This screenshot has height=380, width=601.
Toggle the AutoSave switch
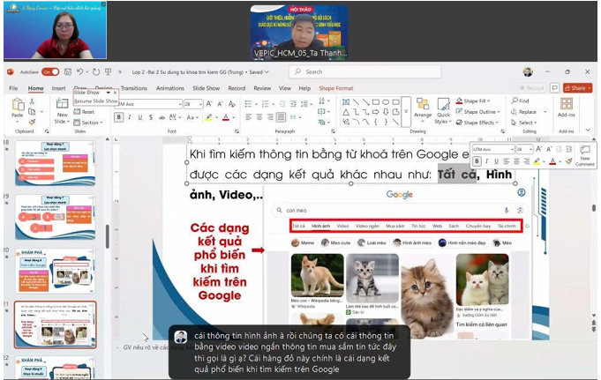50,71
